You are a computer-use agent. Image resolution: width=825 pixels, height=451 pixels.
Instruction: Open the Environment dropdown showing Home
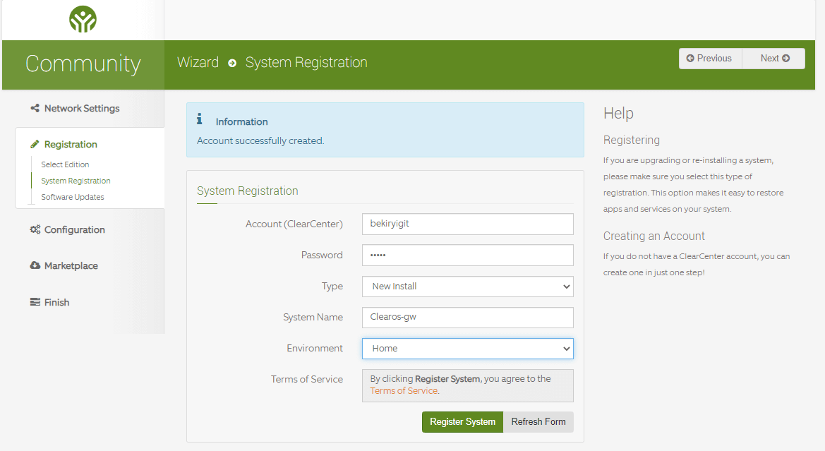467,348
